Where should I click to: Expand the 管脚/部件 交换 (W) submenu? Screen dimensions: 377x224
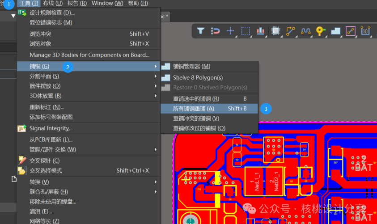tap(89, 149)
